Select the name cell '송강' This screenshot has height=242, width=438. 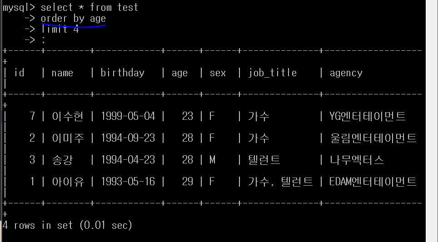(x=62, y=160)
